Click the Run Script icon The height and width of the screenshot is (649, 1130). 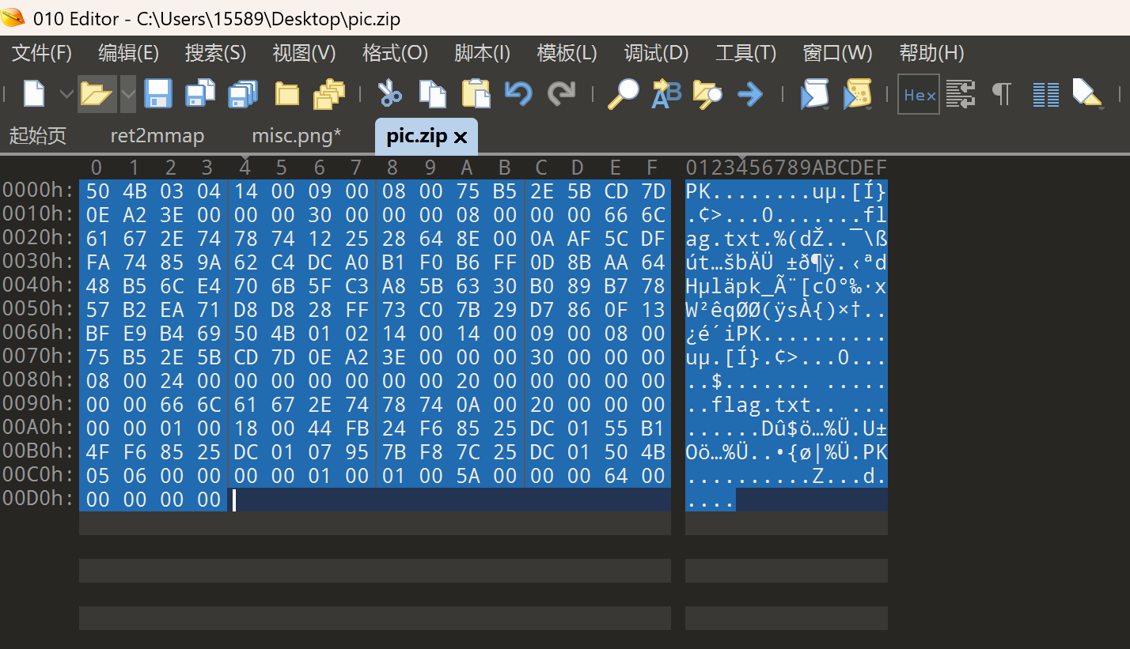(x=814, y=94)
